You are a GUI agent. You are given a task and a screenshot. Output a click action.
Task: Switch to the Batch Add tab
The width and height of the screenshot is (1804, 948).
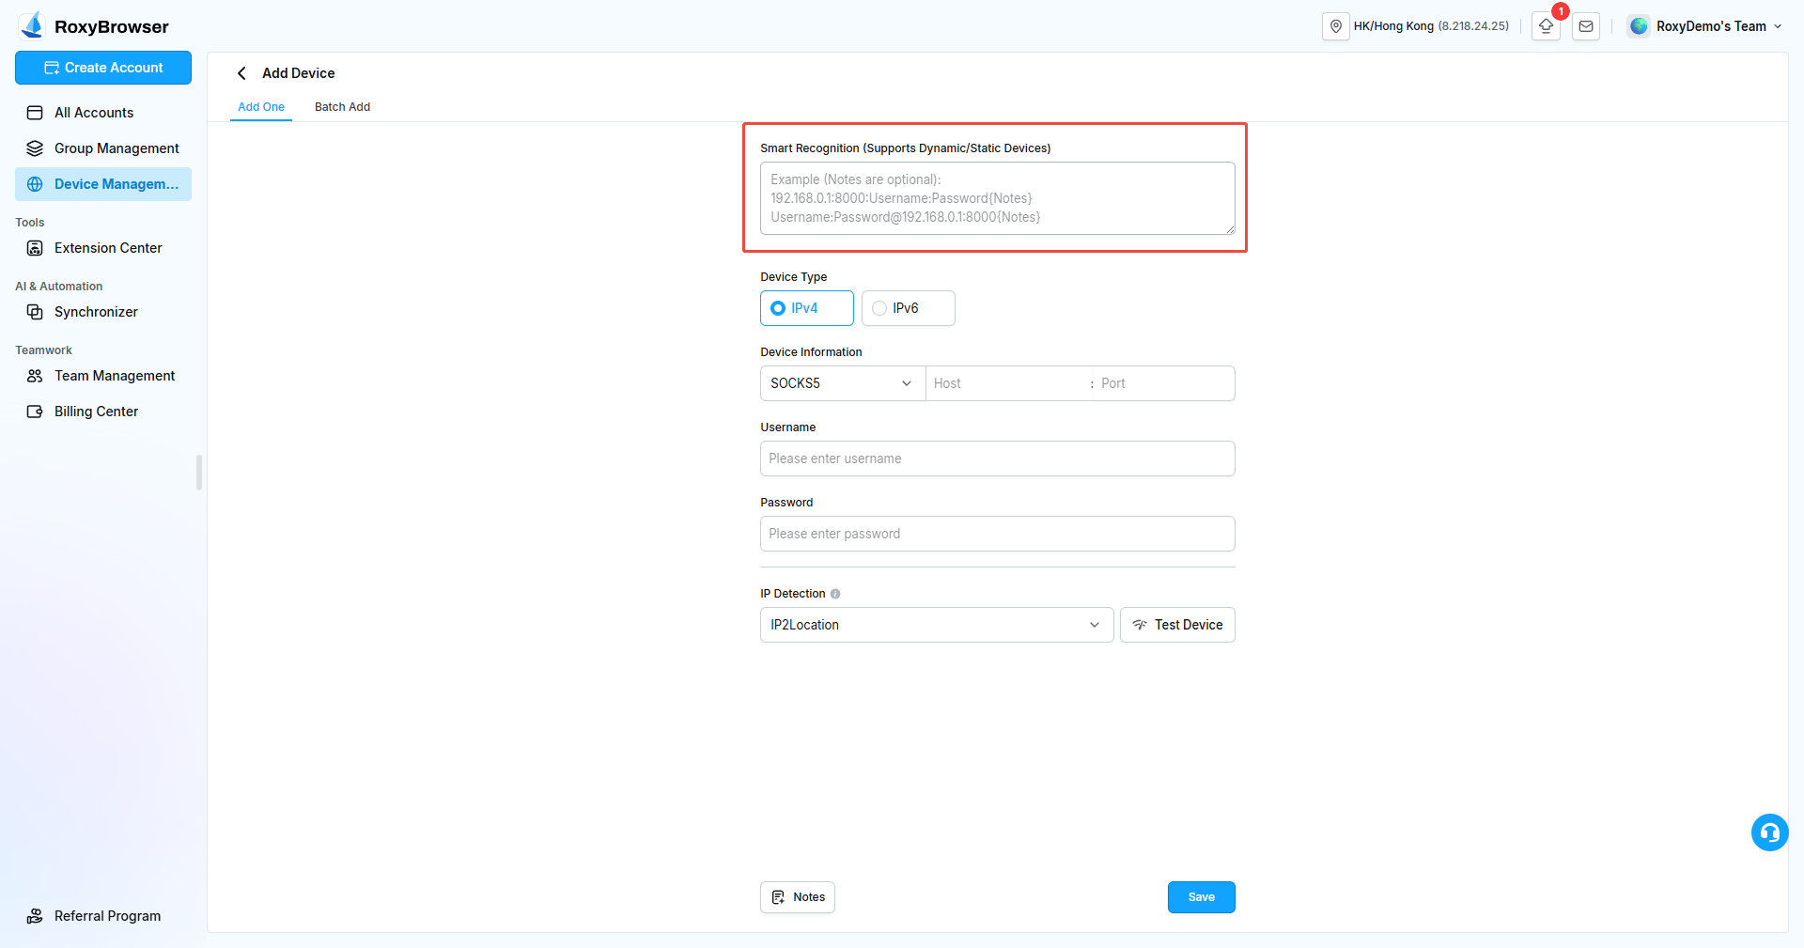[x=342, y=107]
